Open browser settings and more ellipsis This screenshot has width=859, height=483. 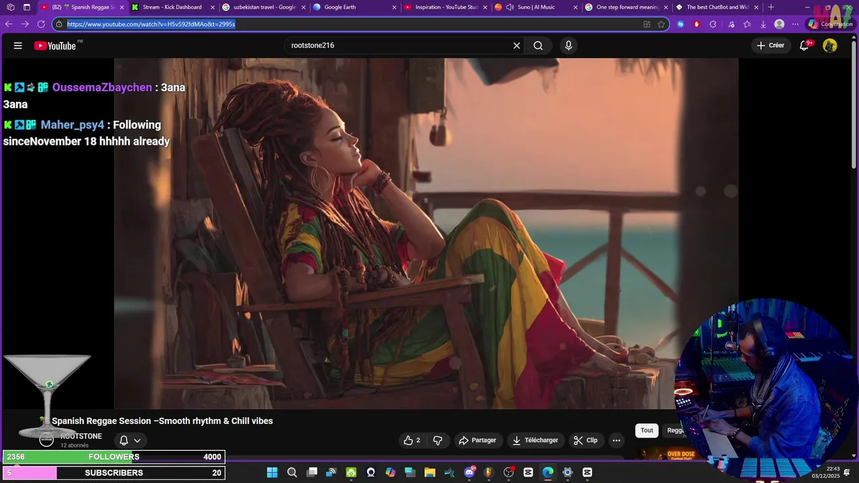pyautogui.click(x=796, y=24)
